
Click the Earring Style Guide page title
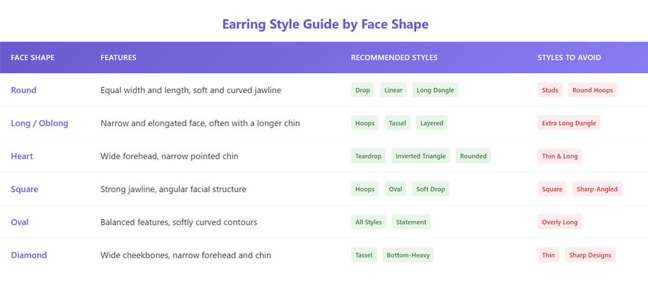[325, 24]
